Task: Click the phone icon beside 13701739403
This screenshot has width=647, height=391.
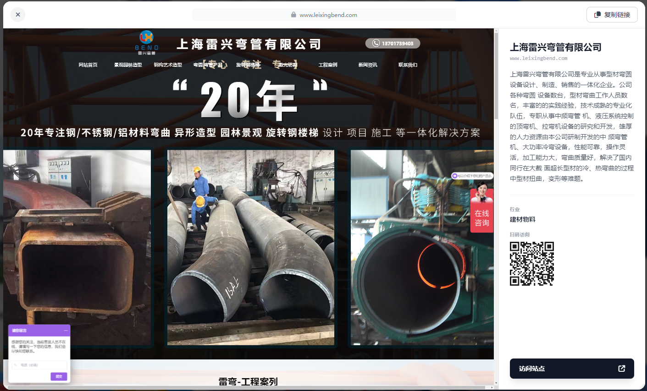Action: click(x=376, y=43)
